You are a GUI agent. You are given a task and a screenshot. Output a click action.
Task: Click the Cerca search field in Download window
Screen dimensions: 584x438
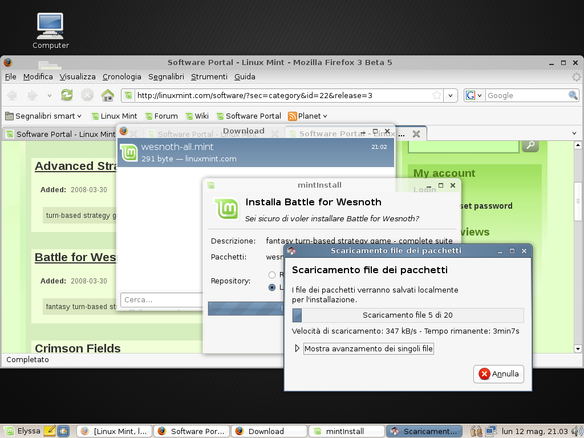162,299
